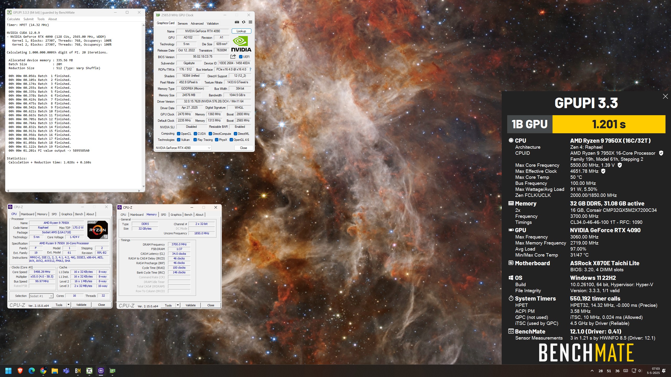Click the Close button in GPU-Z
This screenshot has width=671, height=377.
point(243,148)
